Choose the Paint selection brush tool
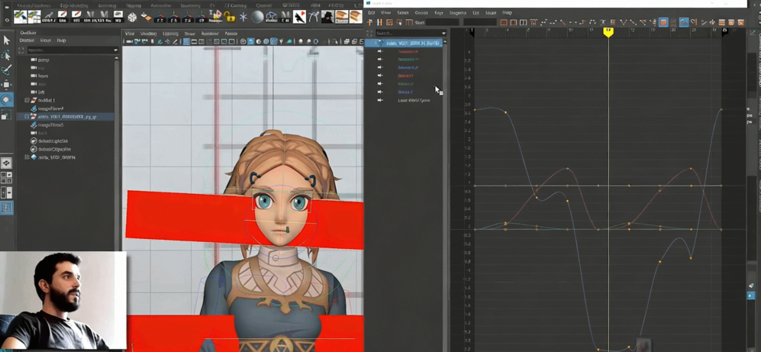Screen dimensions: 761x352 [6, 69]
